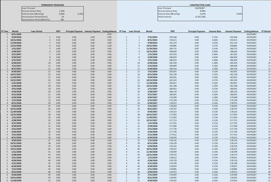This screenshot has width=271, height=182.
Task: Click Construction Loan principal value "34,878,807" in summary box
Action: (x=200, y=8)
